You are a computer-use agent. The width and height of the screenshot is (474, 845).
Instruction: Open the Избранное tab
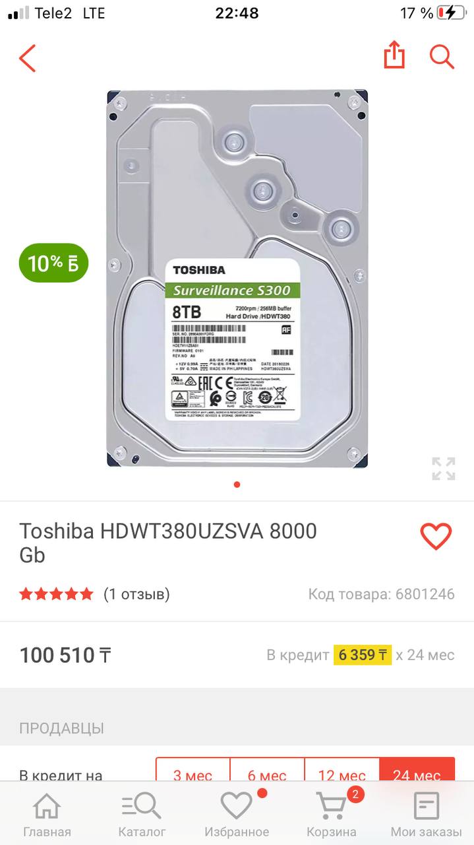(237, 815)
